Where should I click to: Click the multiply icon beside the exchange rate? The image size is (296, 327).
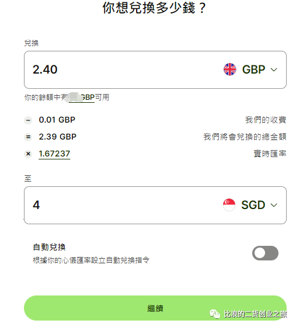click(28, 154)
